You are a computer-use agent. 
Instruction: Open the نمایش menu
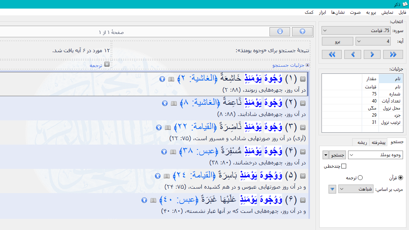[x=387, y=12]
